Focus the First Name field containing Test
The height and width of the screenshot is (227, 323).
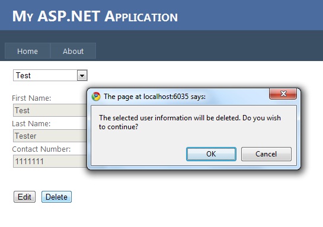coord(50,110)
